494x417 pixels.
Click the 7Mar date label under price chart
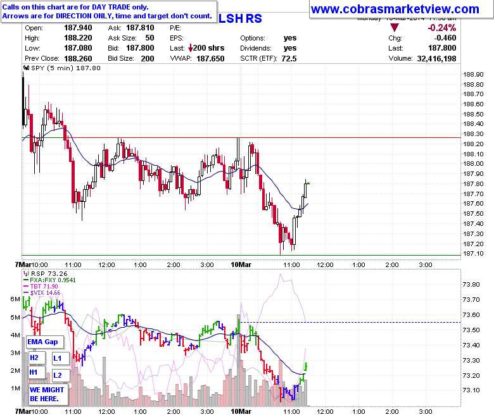tap(23, 265)
